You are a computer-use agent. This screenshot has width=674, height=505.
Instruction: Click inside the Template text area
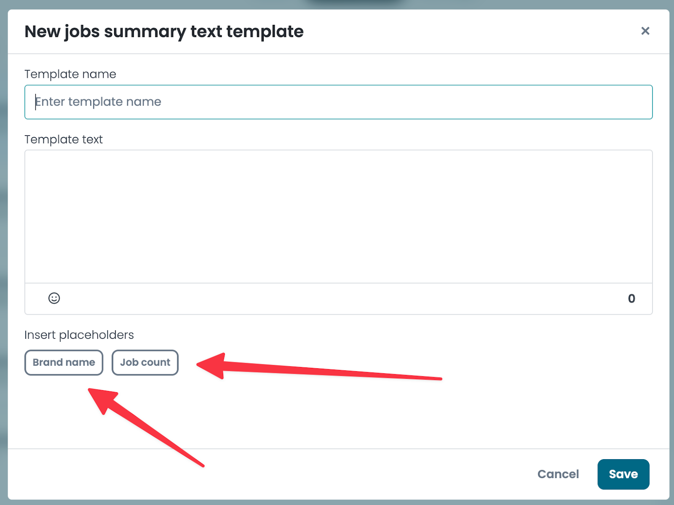tap(338, 216)
